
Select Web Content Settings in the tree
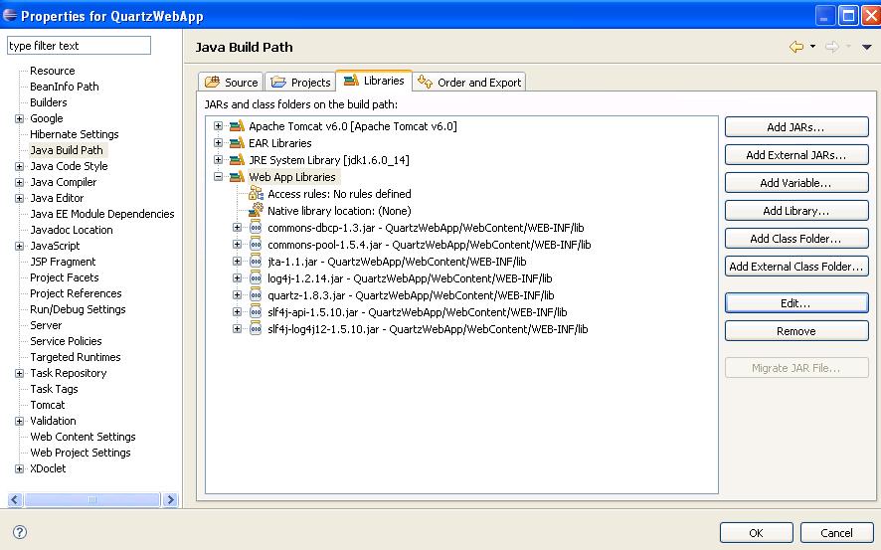click(83, 437)
